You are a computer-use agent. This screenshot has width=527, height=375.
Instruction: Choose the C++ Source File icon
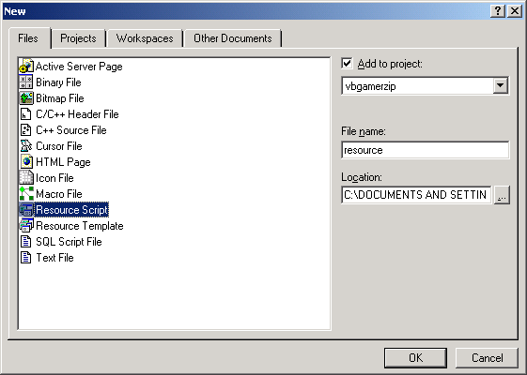26,130
